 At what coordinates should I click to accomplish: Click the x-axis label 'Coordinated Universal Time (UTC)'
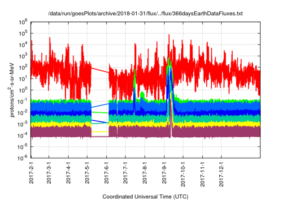[145, 197]
